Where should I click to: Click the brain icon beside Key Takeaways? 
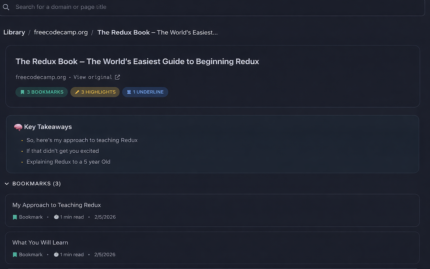click(18, 127)
